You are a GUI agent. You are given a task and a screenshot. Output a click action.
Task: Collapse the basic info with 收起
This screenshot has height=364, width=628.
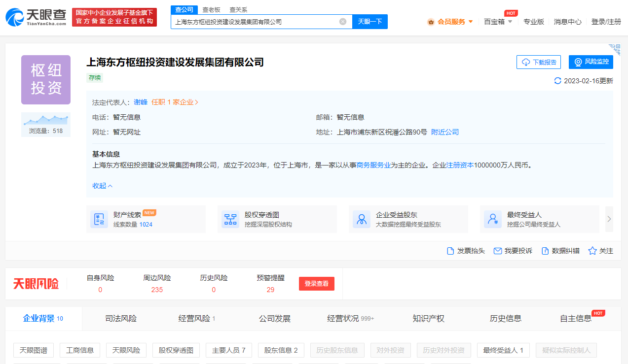(x=103, y=186)
